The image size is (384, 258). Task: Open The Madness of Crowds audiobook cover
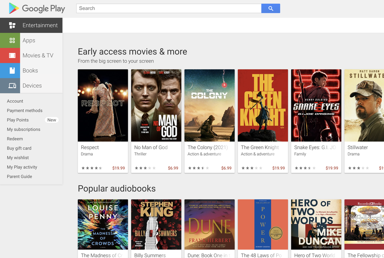tap(103, 225)
